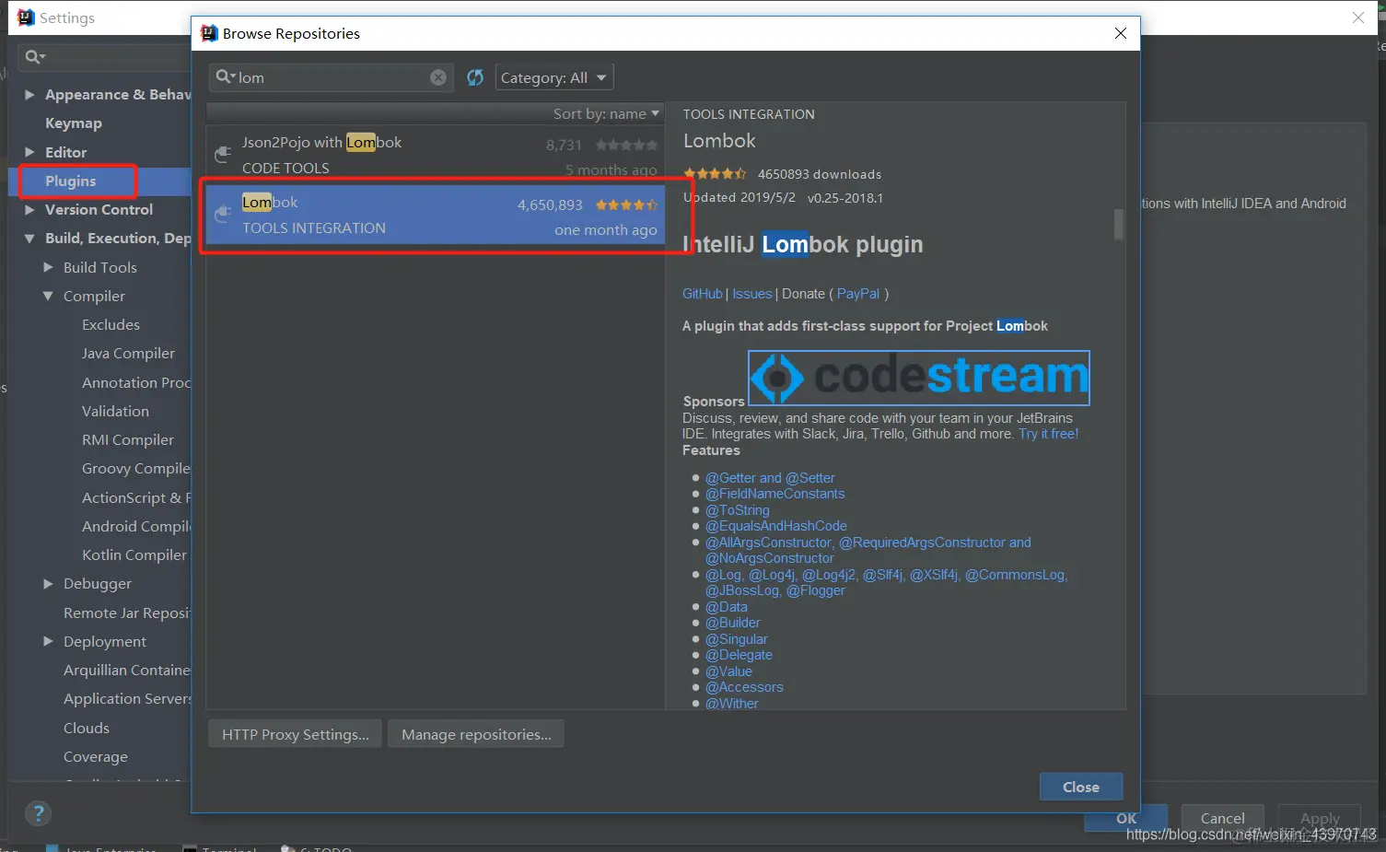Expand Appearance & Behavior settings
The image size is (1386, 852).
tap(29, 94)
